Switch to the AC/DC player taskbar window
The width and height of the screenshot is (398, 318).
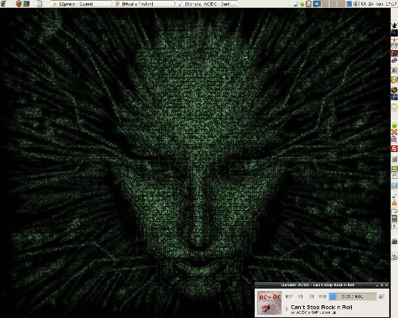[207, 4]
